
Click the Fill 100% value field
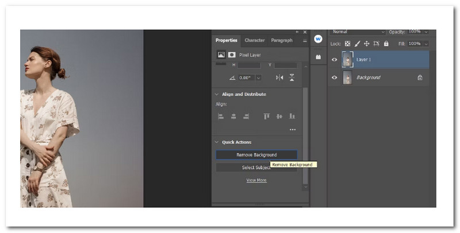(415, 44)
